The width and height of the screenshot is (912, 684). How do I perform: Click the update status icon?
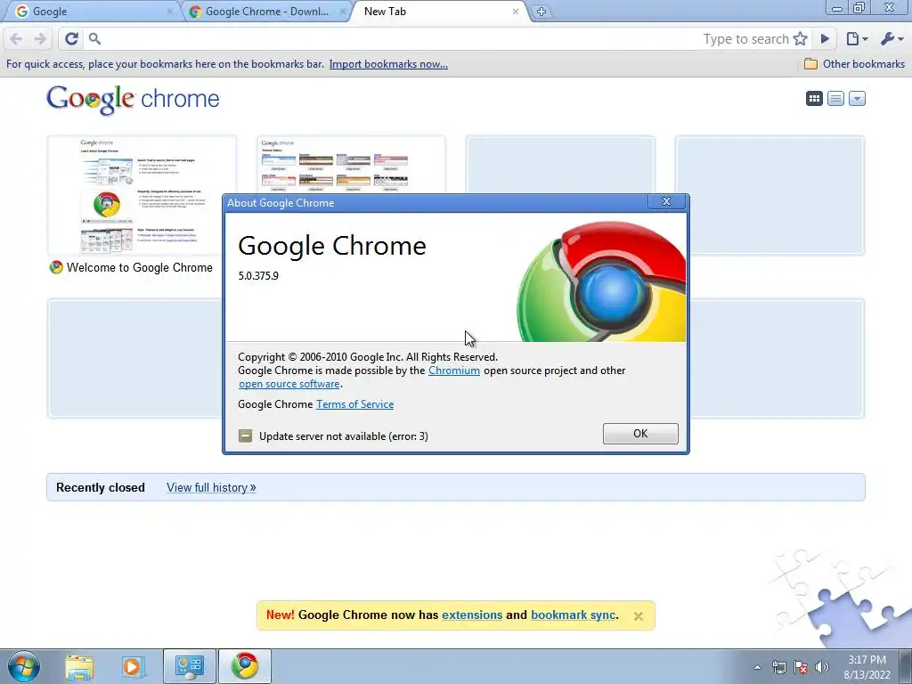click(x=246, y=436)
